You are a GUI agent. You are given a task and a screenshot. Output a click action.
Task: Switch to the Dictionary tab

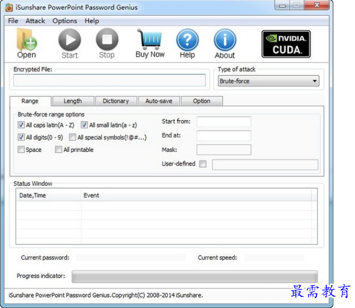click(116, 101)
